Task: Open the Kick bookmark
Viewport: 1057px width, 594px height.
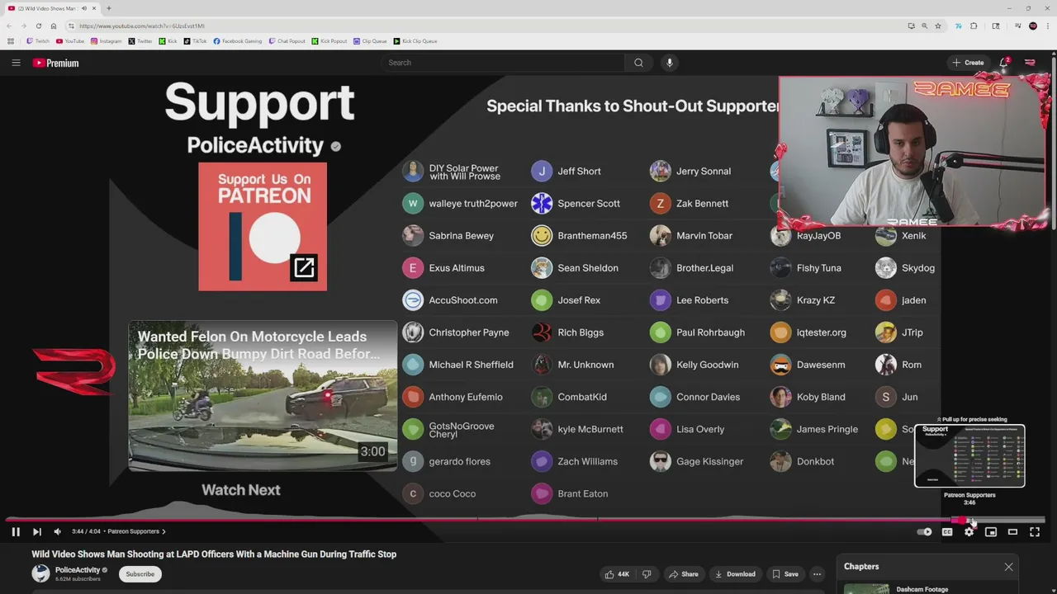Action: [x=168, y=41]
